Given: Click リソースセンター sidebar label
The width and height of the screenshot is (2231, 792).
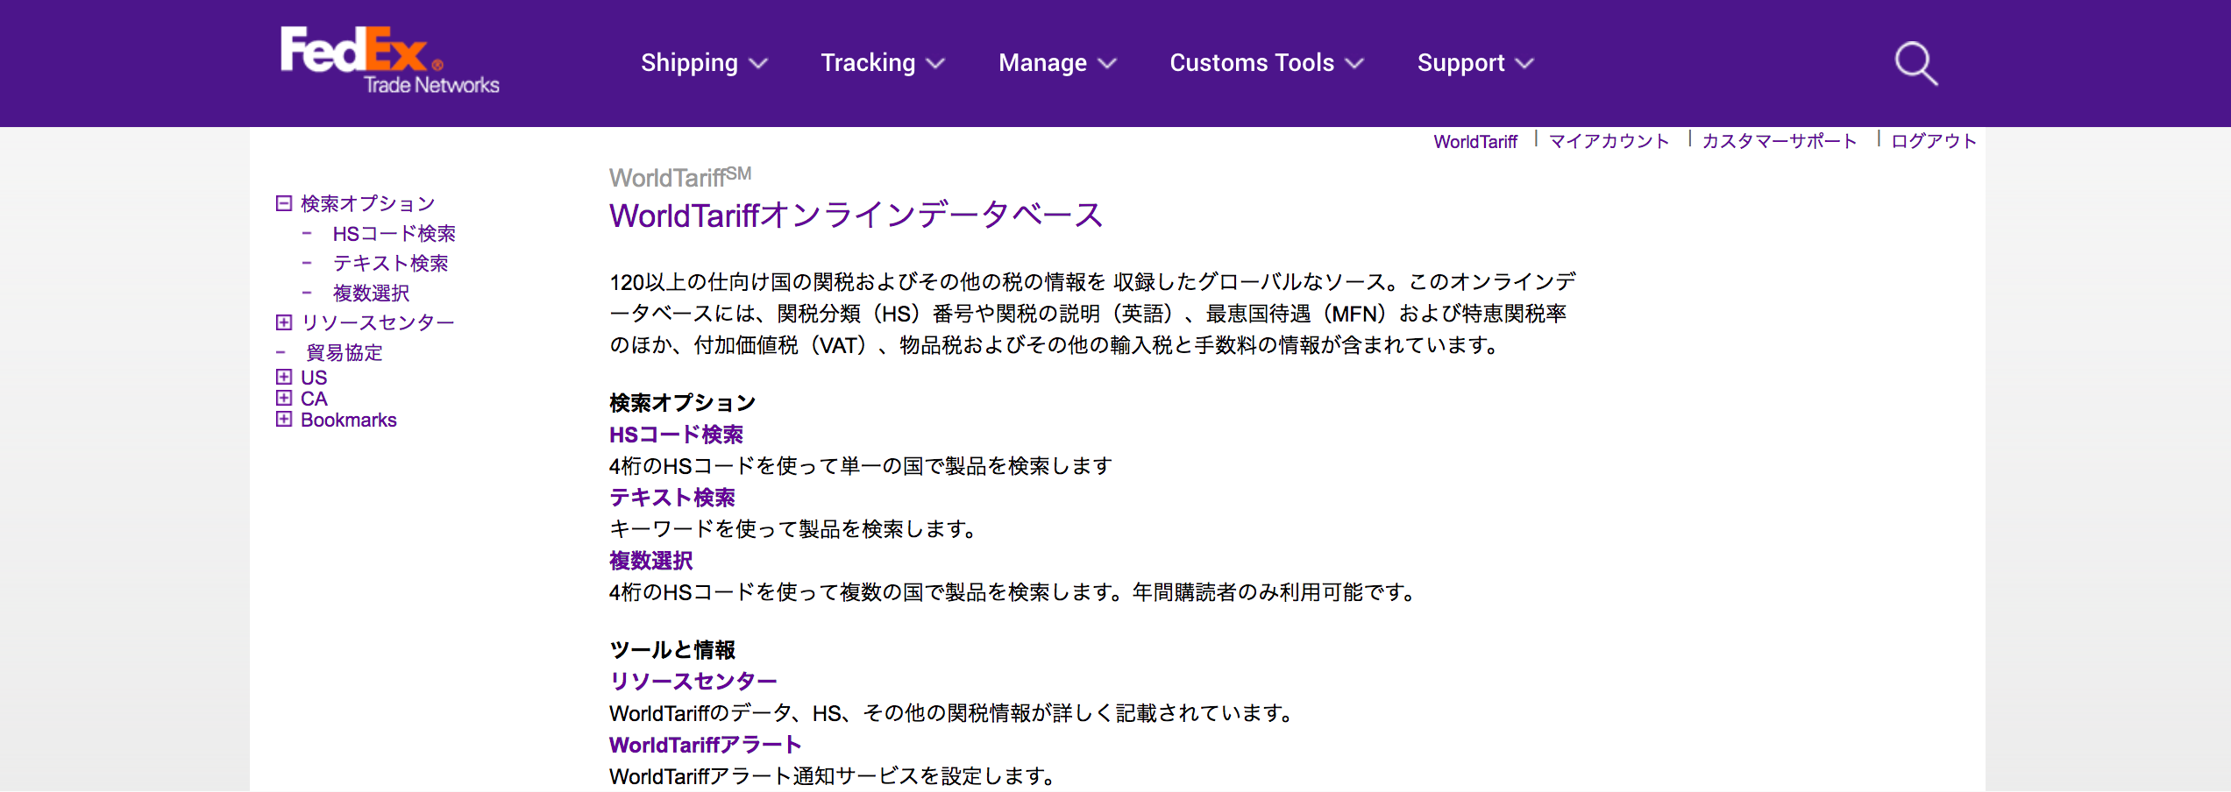Looking at the screenshot, I should coord(378,323).
